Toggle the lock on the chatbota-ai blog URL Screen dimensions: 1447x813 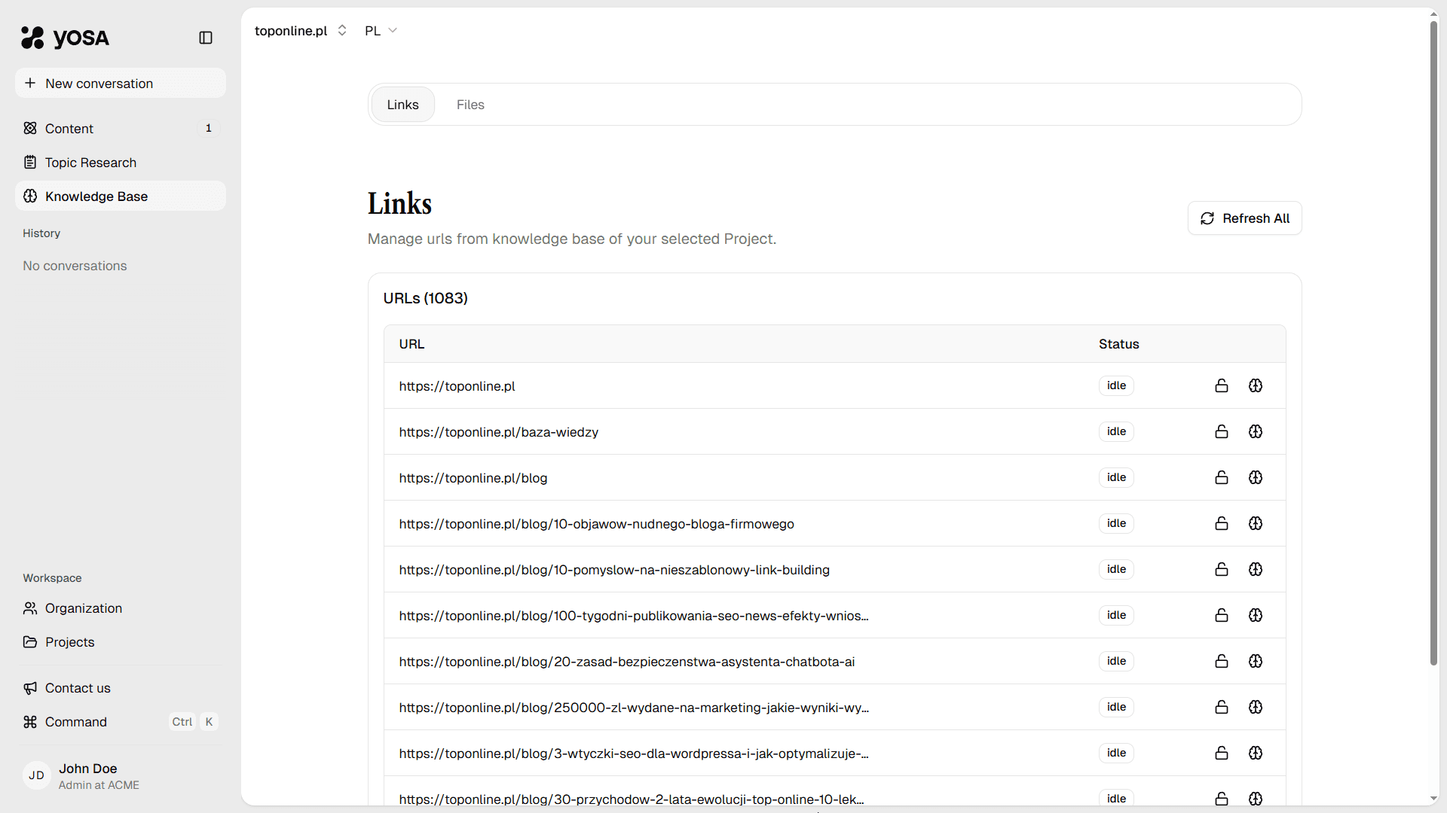[1221, 661]
